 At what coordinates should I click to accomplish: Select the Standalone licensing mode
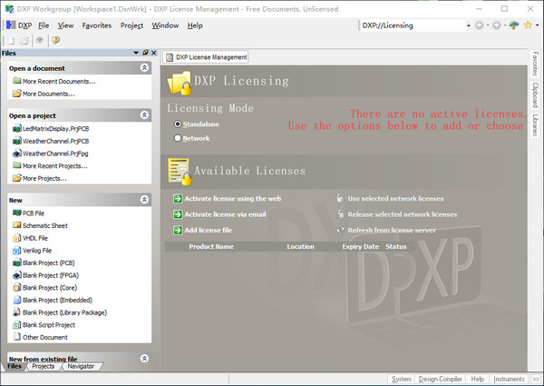coord(178,124)
